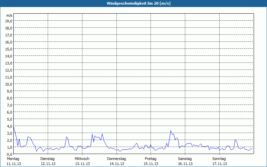The height and width of the screenshot is (167, 267).
Task: Click the wind peak on Friday evening
Action: [x=171, y=131]
